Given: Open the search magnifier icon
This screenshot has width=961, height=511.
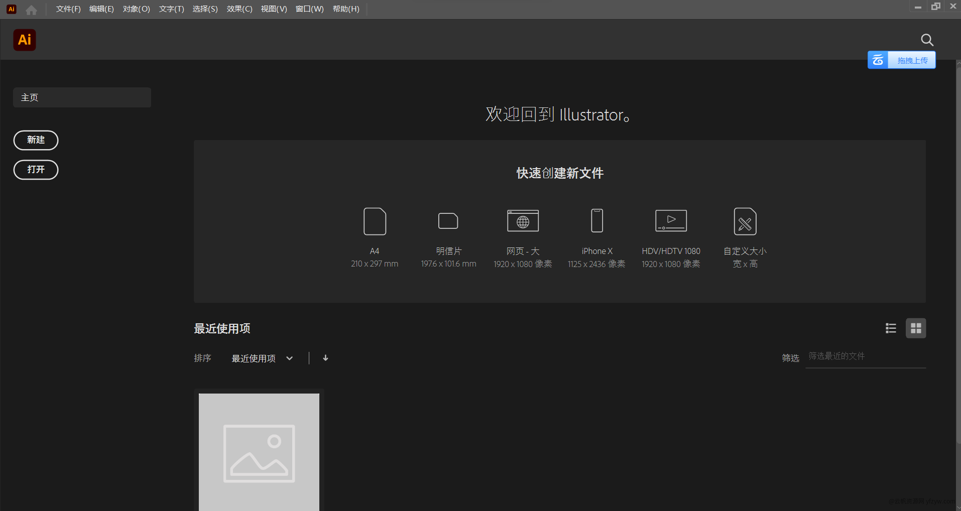Looking at the screenshot, I should [x=927, y=40].
